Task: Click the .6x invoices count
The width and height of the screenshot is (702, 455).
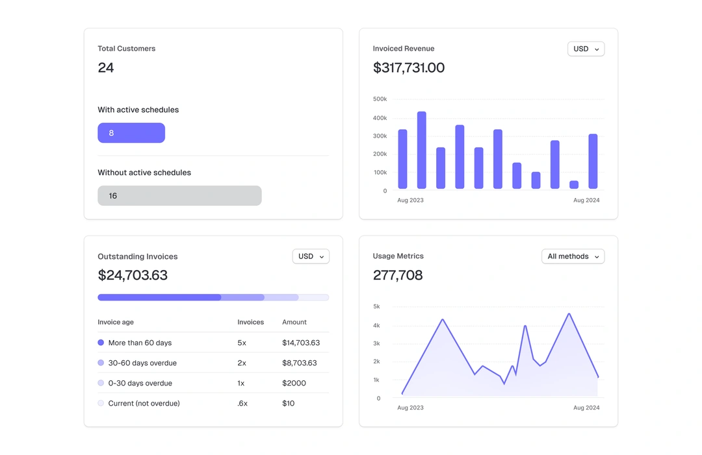Action: (x=242, y=403)
